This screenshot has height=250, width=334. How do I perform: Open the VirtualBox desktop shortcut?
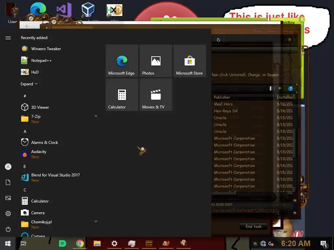[x=88, y=10]
